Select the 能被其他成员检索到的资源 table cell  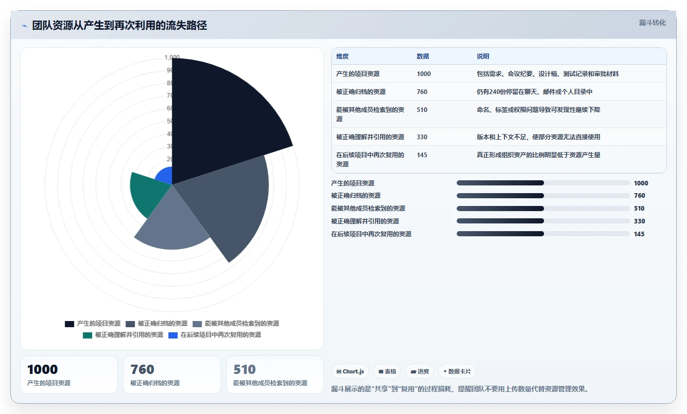[x=371, y=114]
